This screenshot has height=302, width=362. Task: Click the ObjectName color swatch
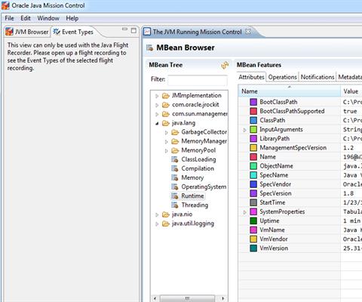pyautogui.click(x=253, y=166)
